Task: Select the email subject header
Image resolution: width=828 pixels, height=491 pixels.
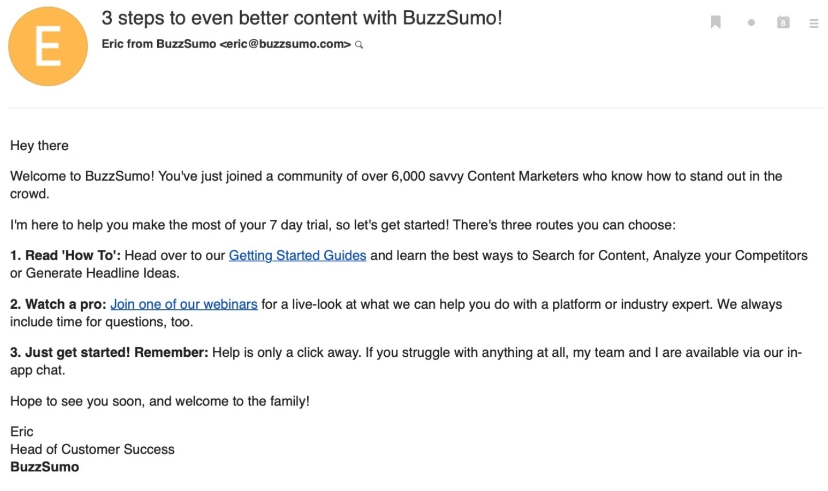Action: (302, 18)
